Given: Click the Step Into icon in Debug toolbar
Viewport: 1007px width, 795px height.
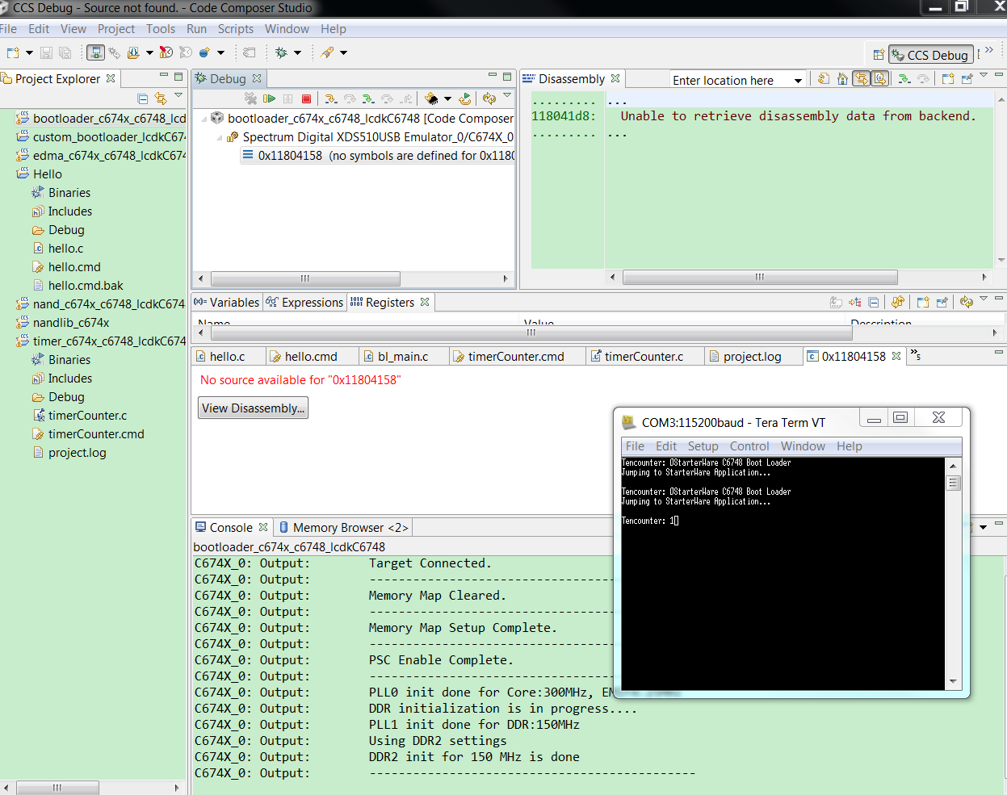Looking at the screenshot, I should (x=330, y=98).
